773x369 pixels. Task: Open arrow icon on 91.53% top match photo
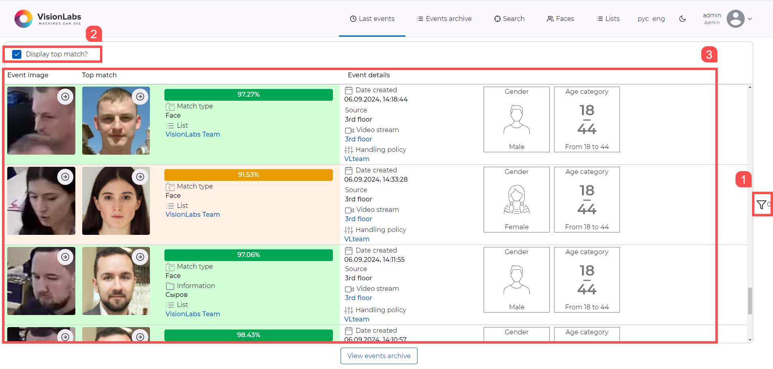pyautogui.click(x=140, y=177)
